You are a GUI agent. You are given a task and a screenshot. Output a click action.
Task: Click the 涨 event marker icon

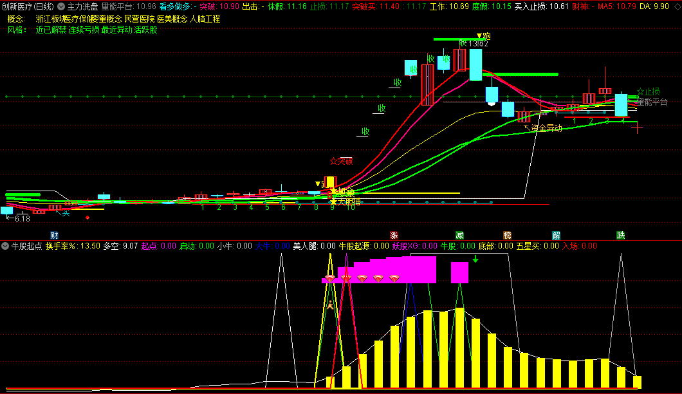(x=394, y=236)
